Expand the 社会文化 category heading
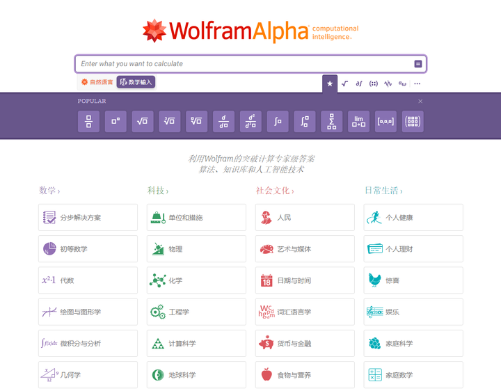 [275, 191]
